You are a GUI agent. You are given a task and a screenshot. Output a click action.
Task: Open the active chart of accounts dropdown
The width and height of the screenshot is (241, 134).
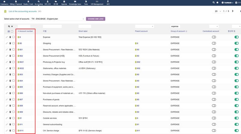pyautogui.click(x=57, y=19)
